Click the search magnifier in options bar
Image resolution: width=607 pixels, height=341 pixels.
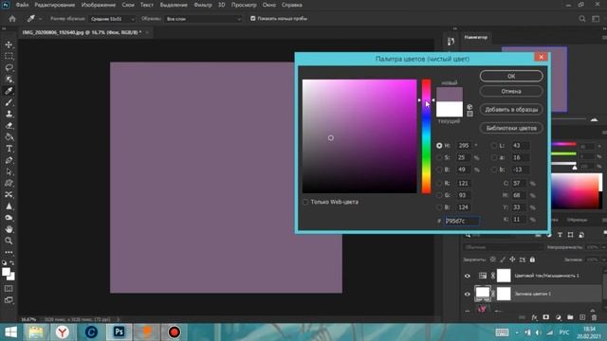[x=581, y=19]
